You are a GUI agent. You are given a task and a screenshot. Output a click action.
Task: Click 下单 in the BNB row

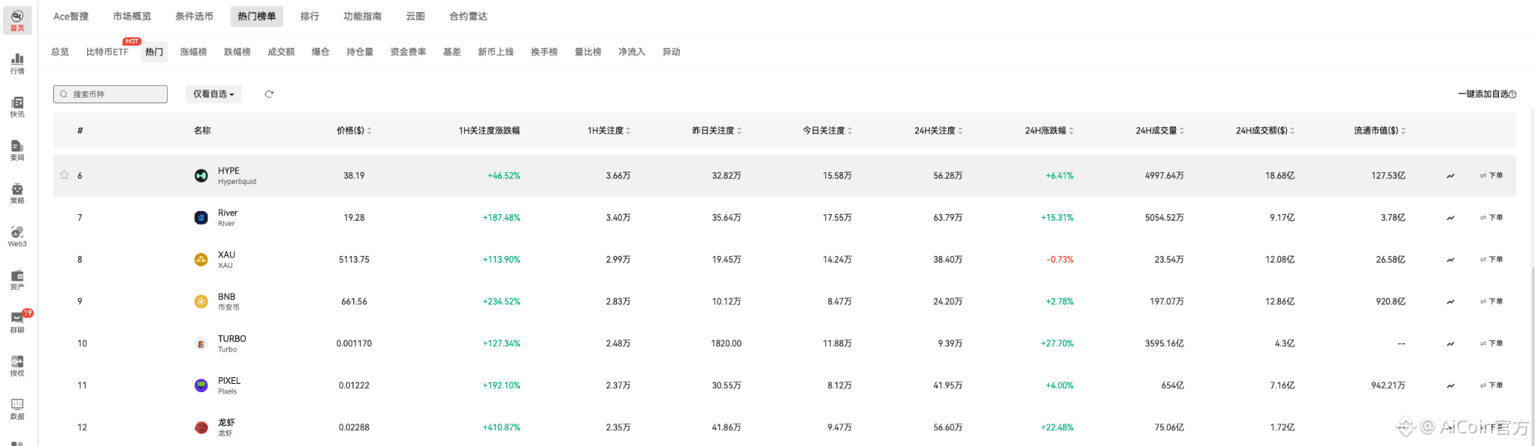[x=1492, y=302]
